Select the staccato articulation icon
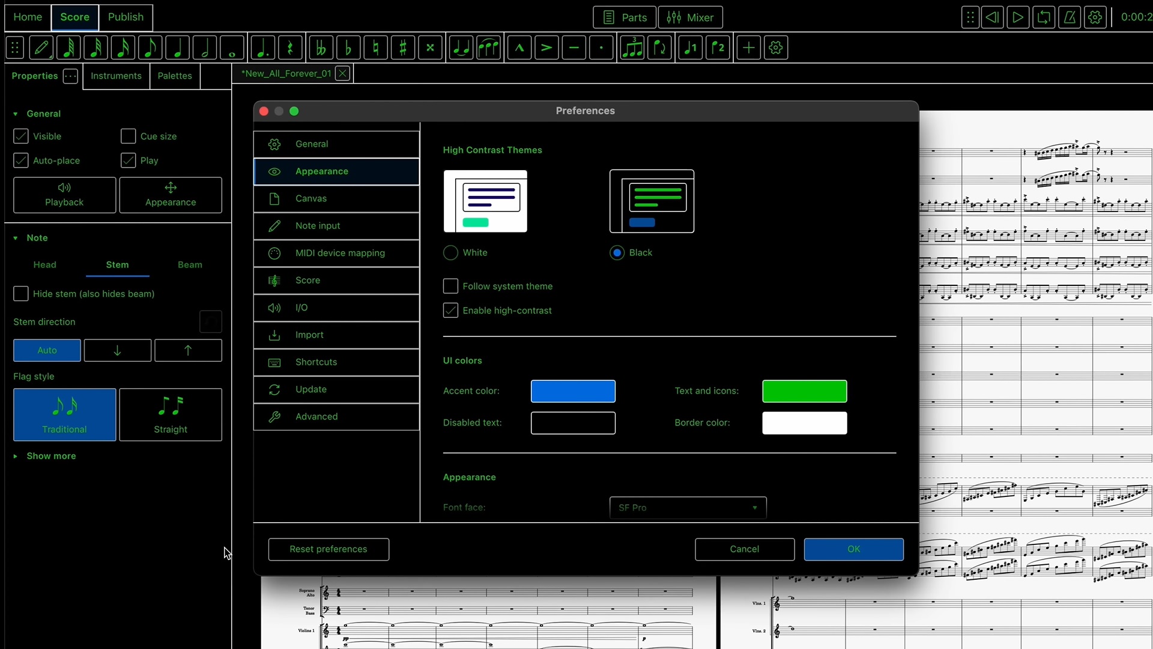This screenshot has height=649, width=1153. click(x=601, y=47)
